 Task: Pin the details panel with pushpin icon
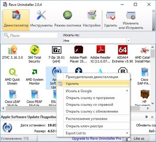tap(146, 117)
